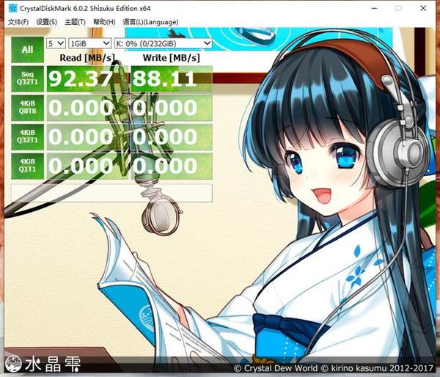Start the 4KiB Q1T1 benchmark

pos(28,166)
